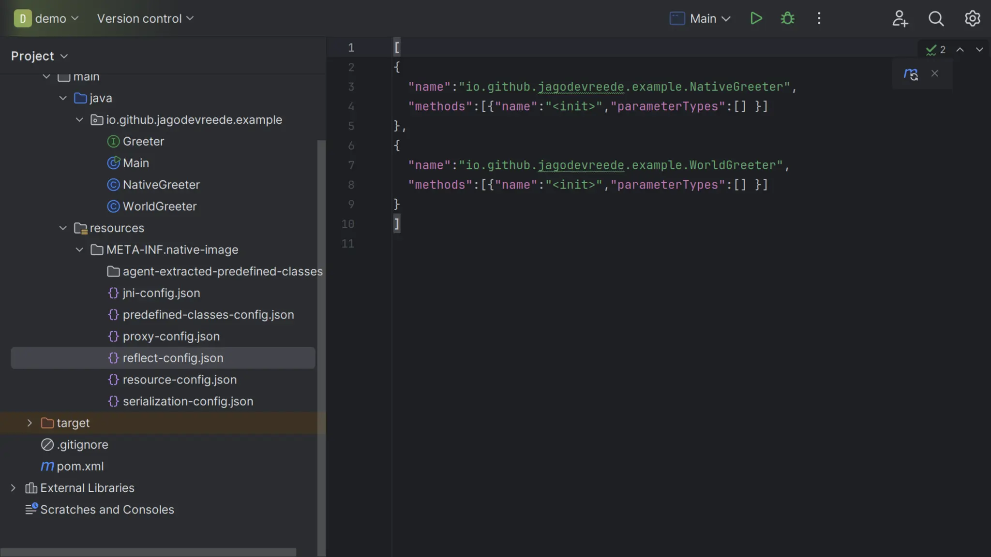Click the Debug bug icon

click(787, 18)
